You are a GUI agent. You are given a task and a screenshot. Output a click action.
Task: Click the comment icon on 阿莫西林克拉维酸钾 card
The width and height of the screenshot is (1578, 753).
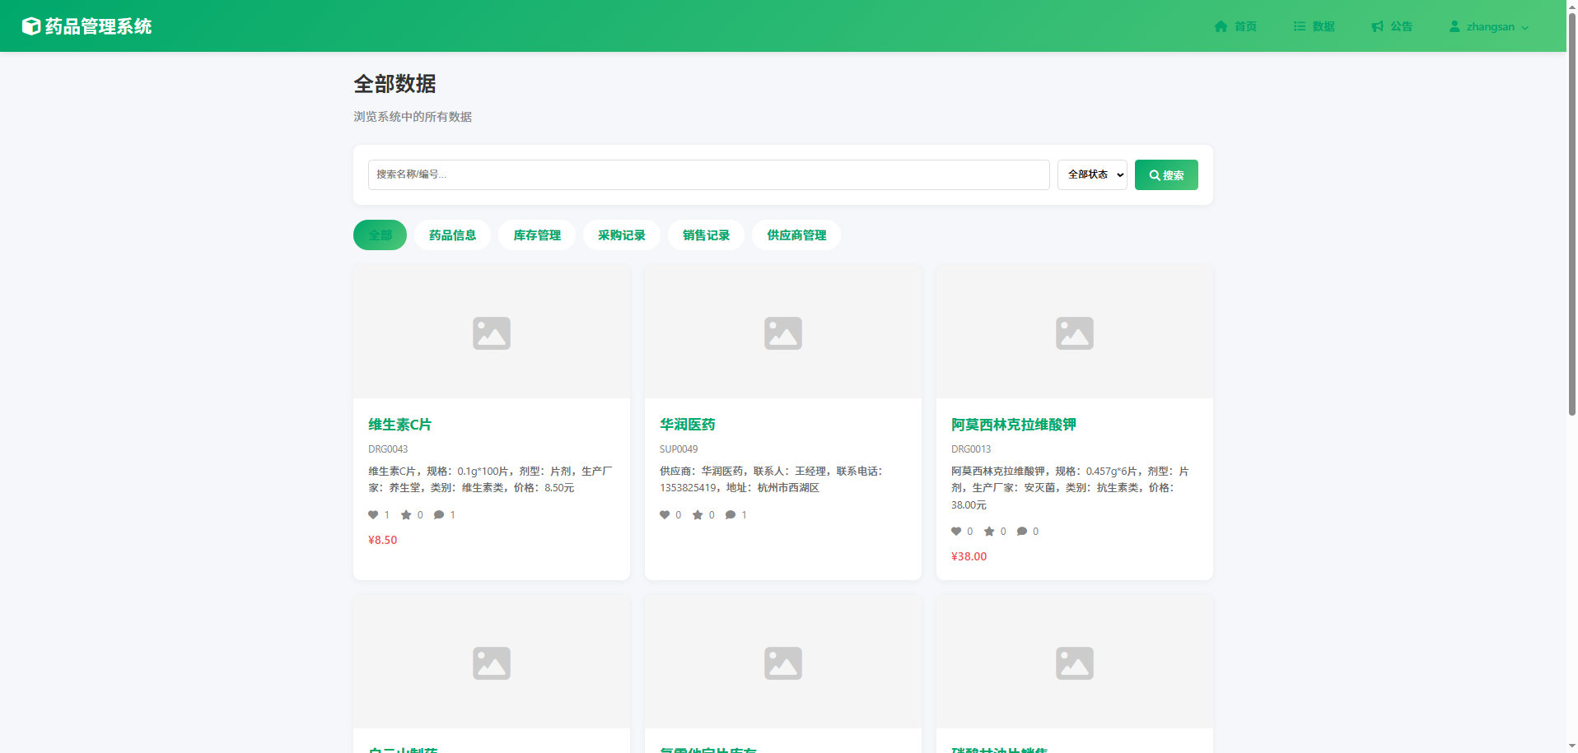pos(1022,532)
